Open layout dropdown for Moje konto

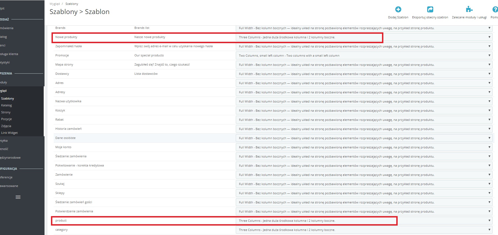click(x=364, y=147)
